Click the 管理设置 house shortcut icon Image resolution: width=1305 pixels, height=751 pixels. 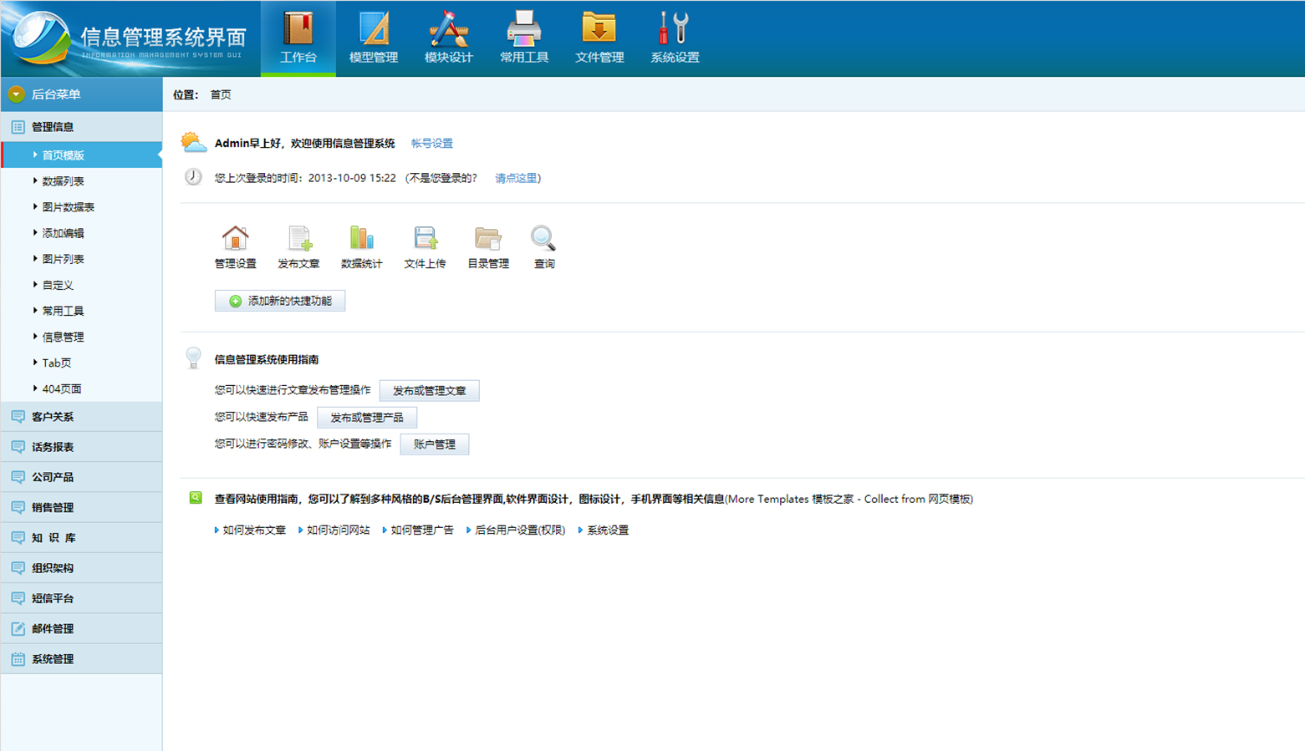tap(235, 239)
